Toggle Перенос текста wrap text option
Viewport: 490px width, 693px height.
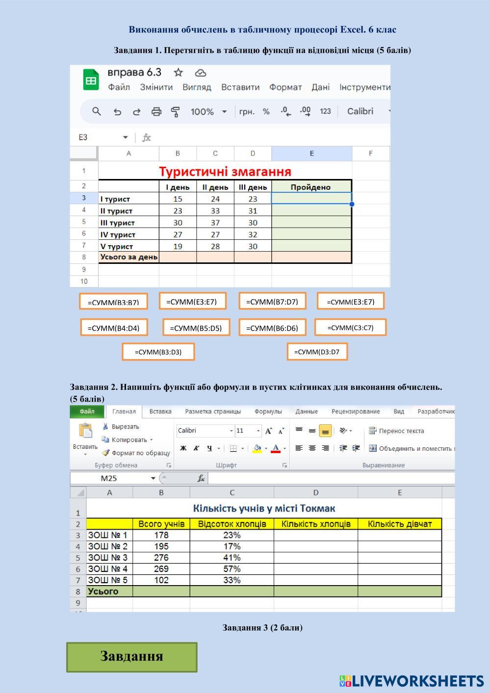pyautogui.click(x=396, y=431)
